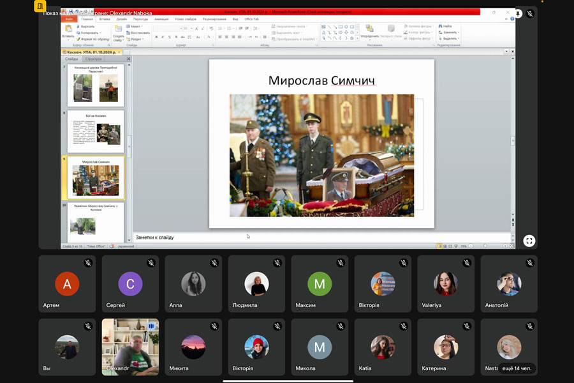Select slide 10 thumbnail in the slide panel
Screen dimensions: 574x383
point(96,223)
